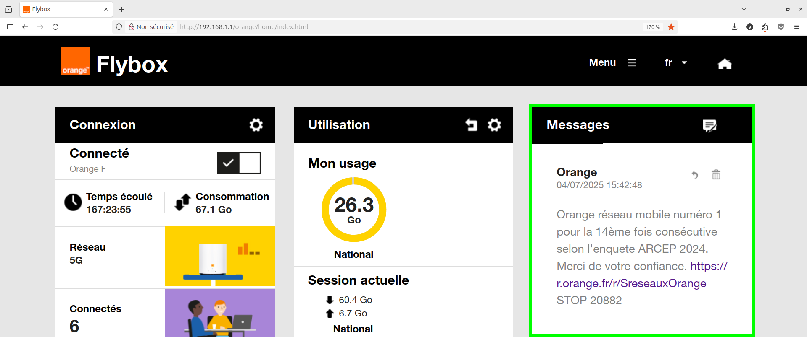Image resolution: width=807 pixels, height=337 pixels.
Task: Click the Orange logo
Action: [x=76, y=61]
